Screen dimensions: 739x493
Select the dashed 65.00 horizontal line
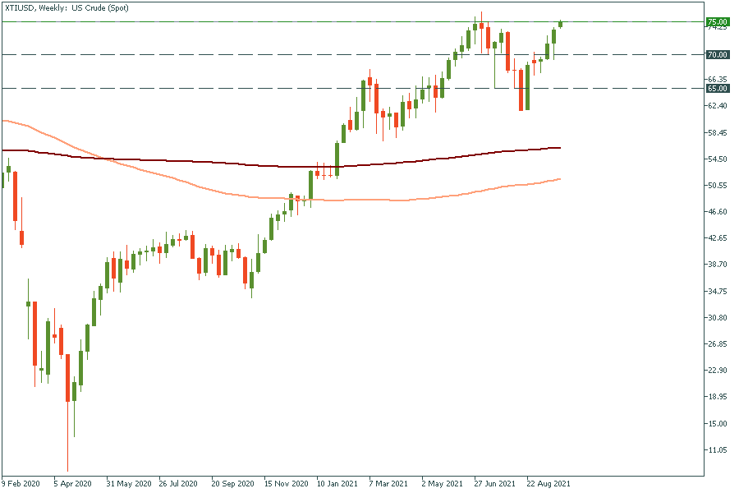tap(246, 88)
